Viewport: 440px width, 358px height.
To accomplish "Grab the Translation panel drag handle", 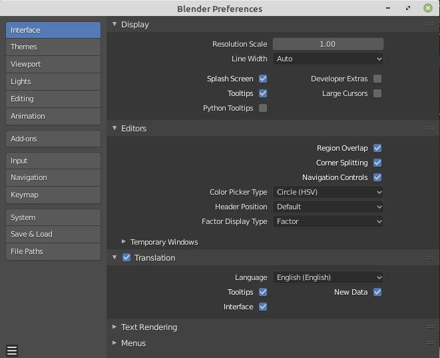I will (430, 258).
